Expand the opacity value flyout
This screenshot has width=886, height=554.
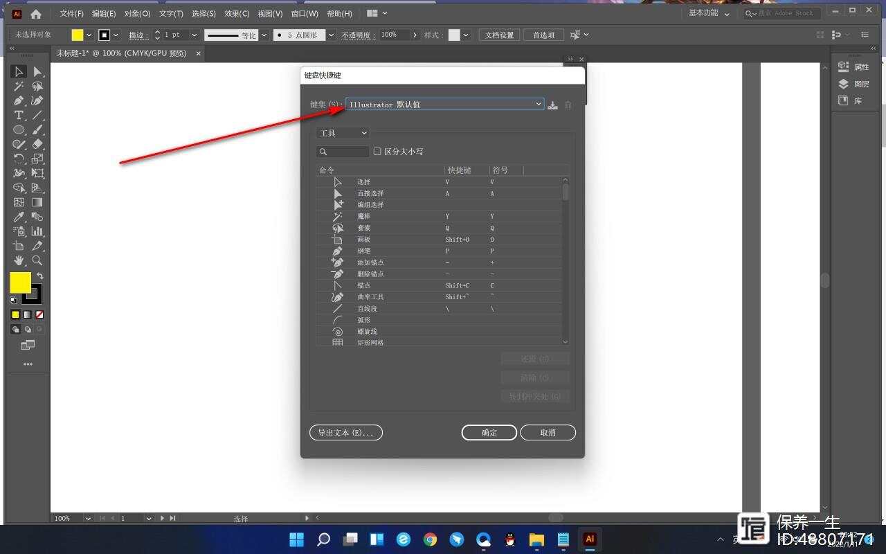tap(415, 35)
